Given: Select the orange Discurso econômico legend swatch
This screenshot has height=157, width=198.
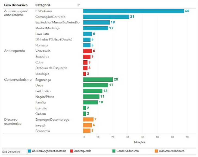Looking at the screenshot, I should click(156, 151).
